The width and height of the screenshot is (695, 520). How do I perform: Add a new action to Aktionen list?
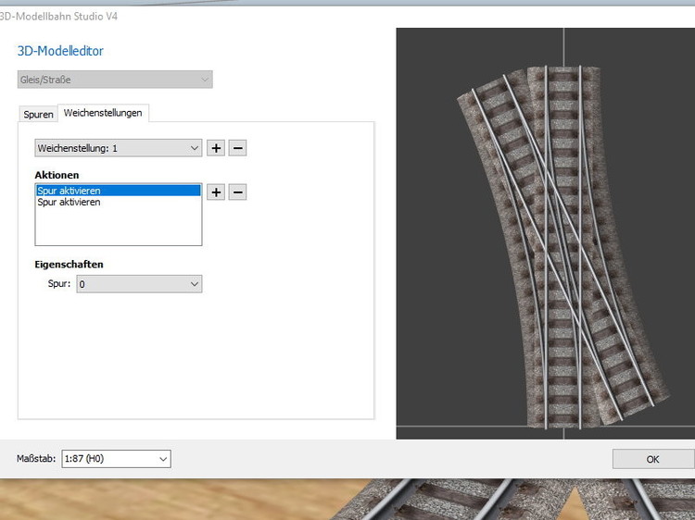(x=216, y=192)
